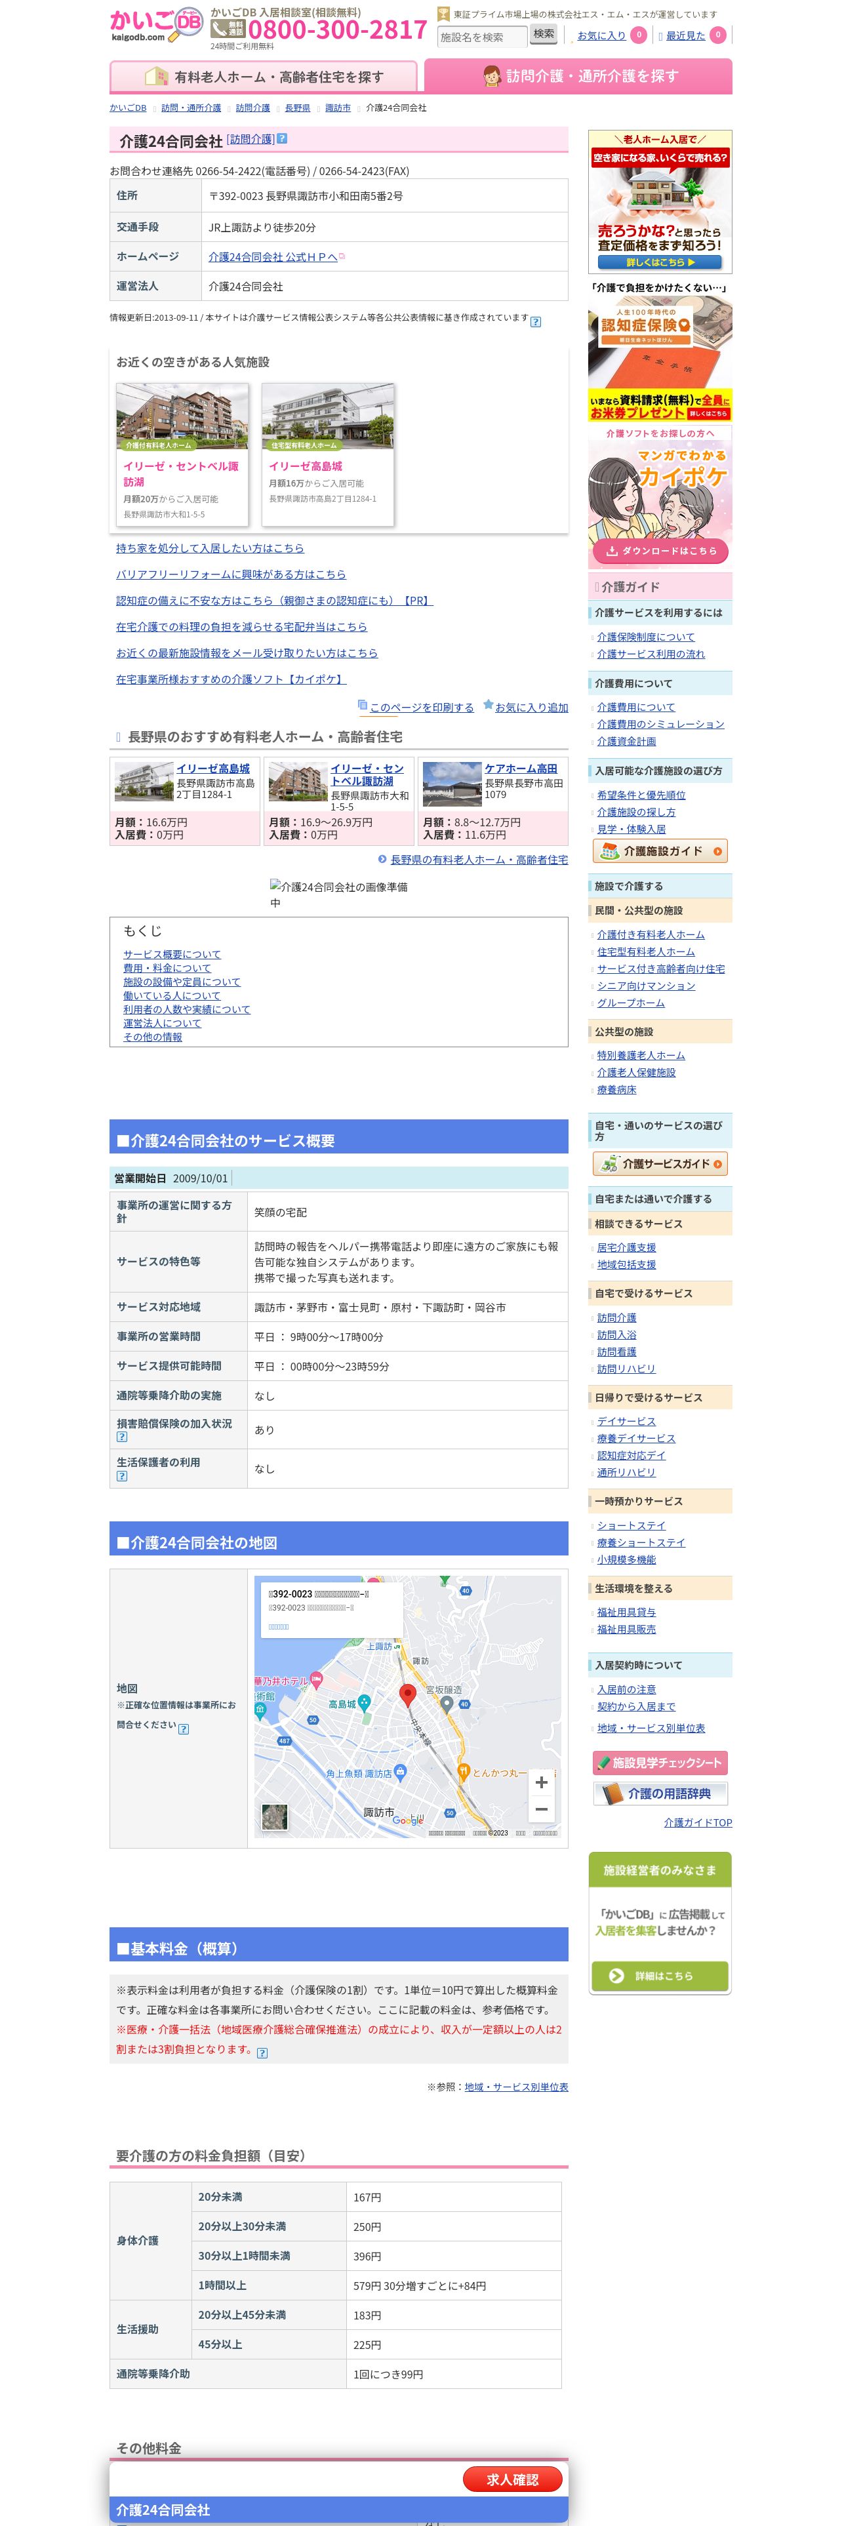Open the お気に入り link in header
Viewport: 842px width, 2526px height.
coord(601,35)
